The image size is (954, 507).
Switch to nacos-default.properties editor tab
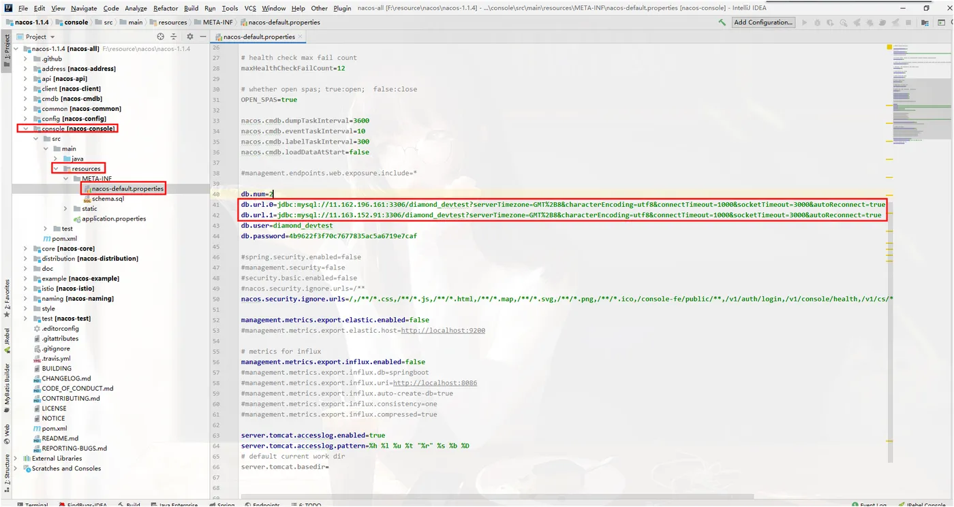tap(259, 37)
